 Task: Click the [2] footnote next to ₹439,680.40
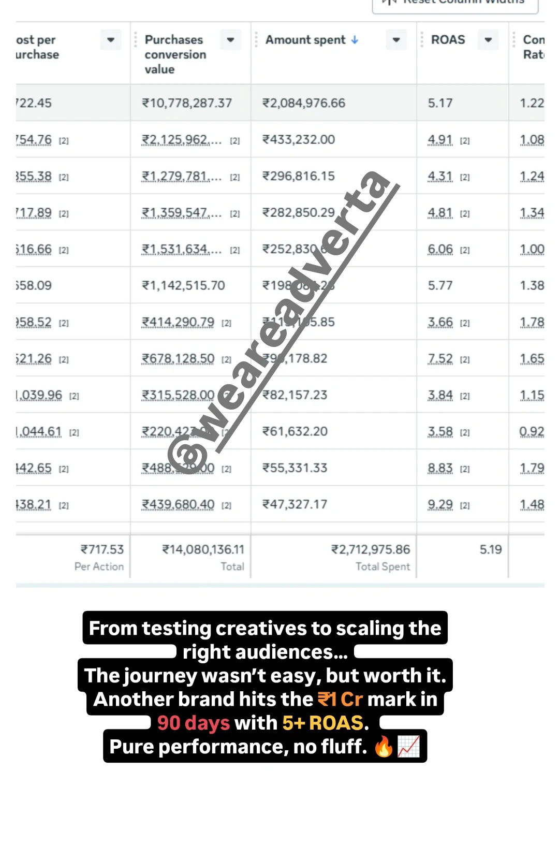coord(226,506)
